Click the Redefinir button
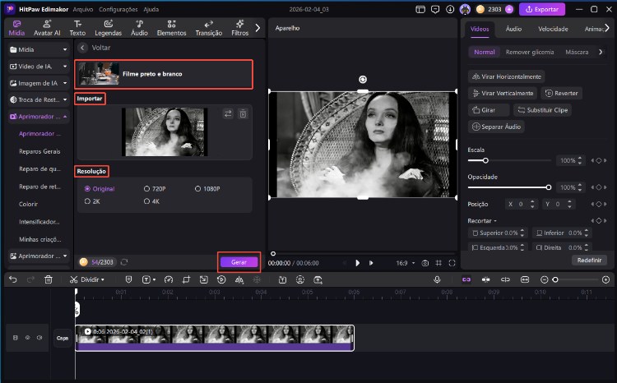This screenshot has width=617, height=383. 589,260
